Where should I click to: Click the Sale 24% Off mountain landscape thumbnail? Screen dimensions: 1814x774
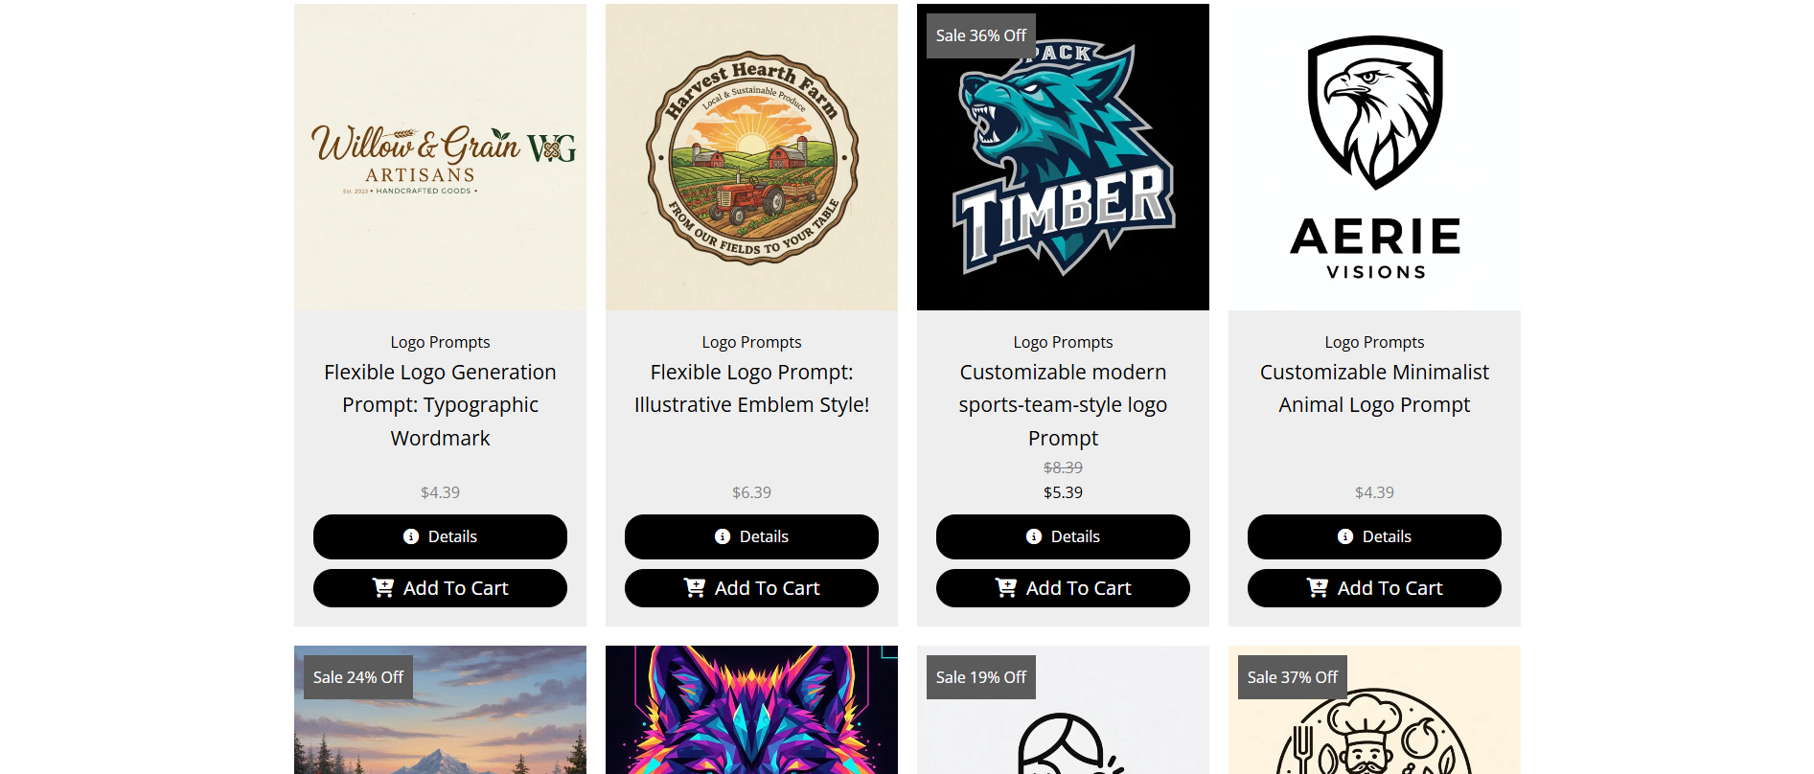440,710
